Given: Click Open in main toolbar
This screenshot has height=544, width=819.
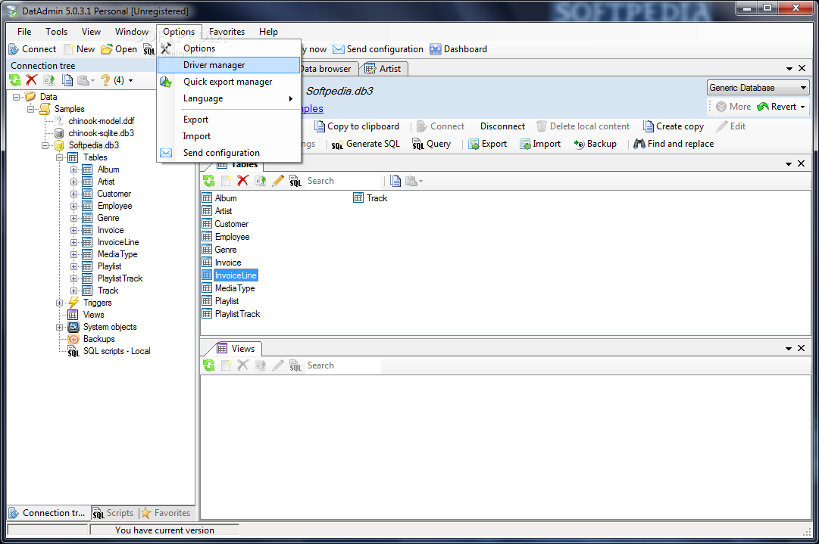Looking at the screenshot, I should tap(119, 49).
